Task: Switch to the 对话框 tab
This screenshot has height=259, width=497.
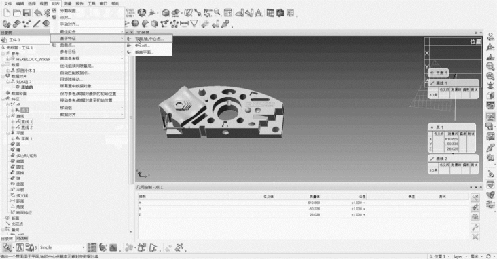Action: [x=22, y=239]
